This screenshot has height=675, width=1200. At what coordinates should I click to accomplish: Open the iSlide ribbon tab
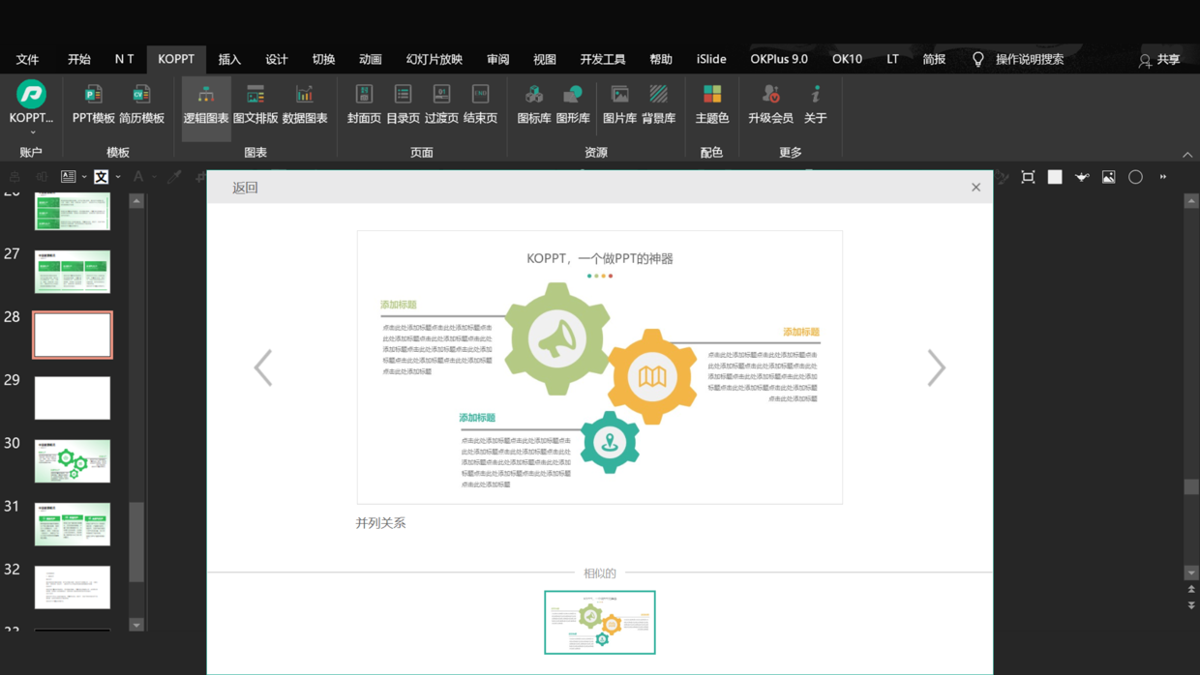click(x=711, y=59)
